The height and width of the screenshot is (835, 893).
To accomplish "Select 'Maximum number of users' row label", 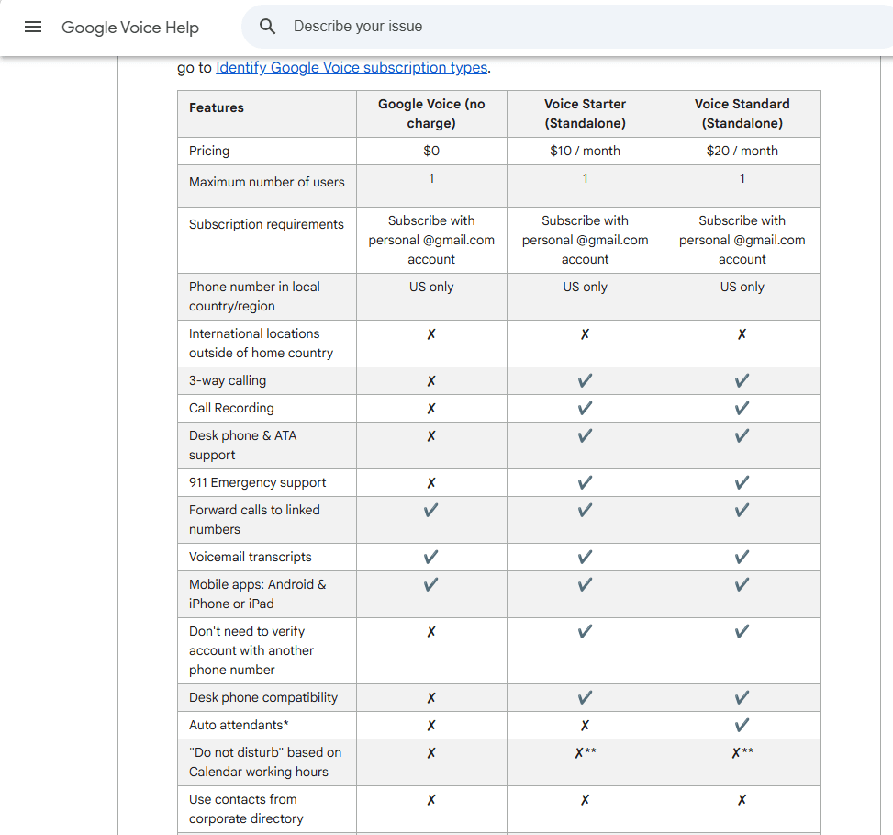I will click(x=266, y=183).
